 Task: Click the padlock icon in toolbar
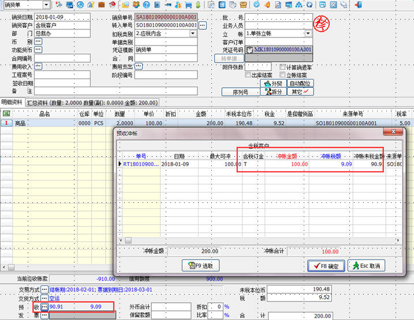tap(91, 5)
